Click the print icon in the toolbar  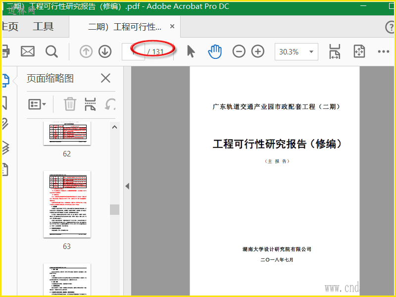pos(5,51)
